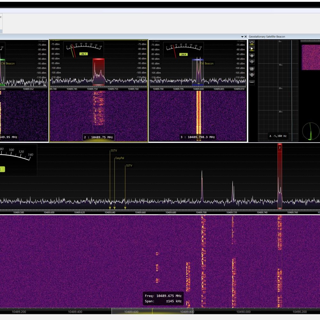
Task: Click the save disk icon in beacon panel
Action: tap(252, 69)
